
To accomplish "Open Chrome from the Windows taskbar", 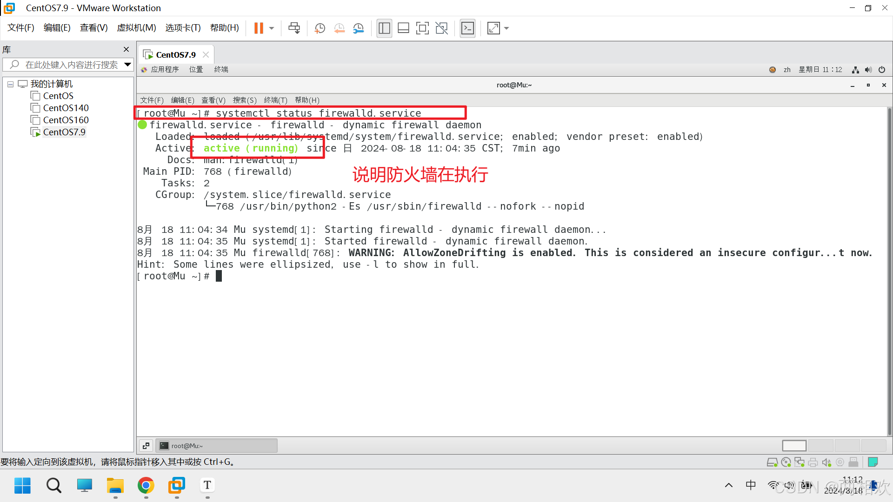I will coord(146,486).
